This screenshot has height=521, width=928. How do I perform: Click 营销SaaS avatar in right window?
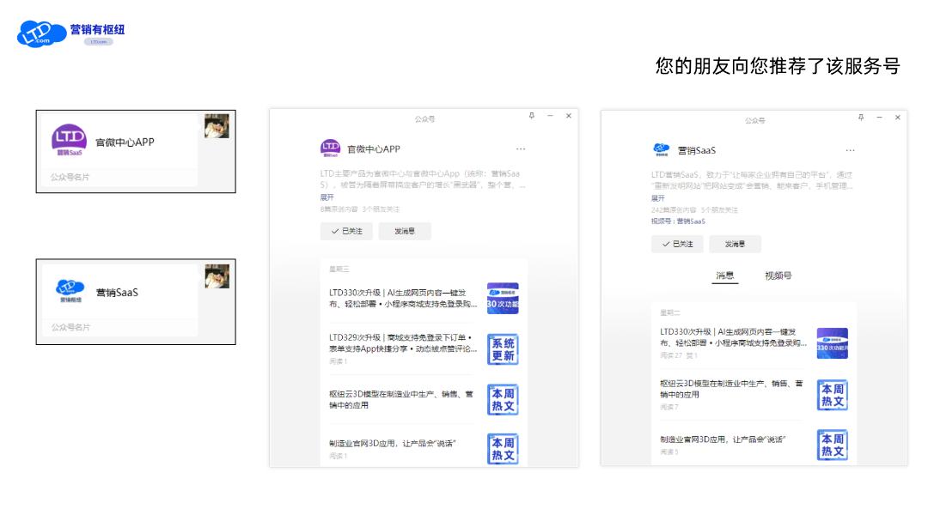click(661, 149)
